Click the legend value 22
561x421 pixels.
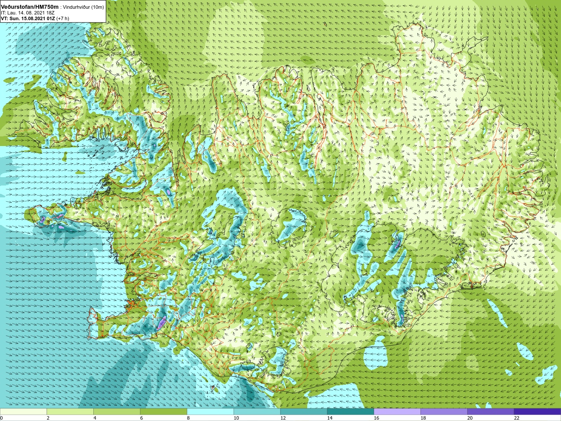(517, 418)
